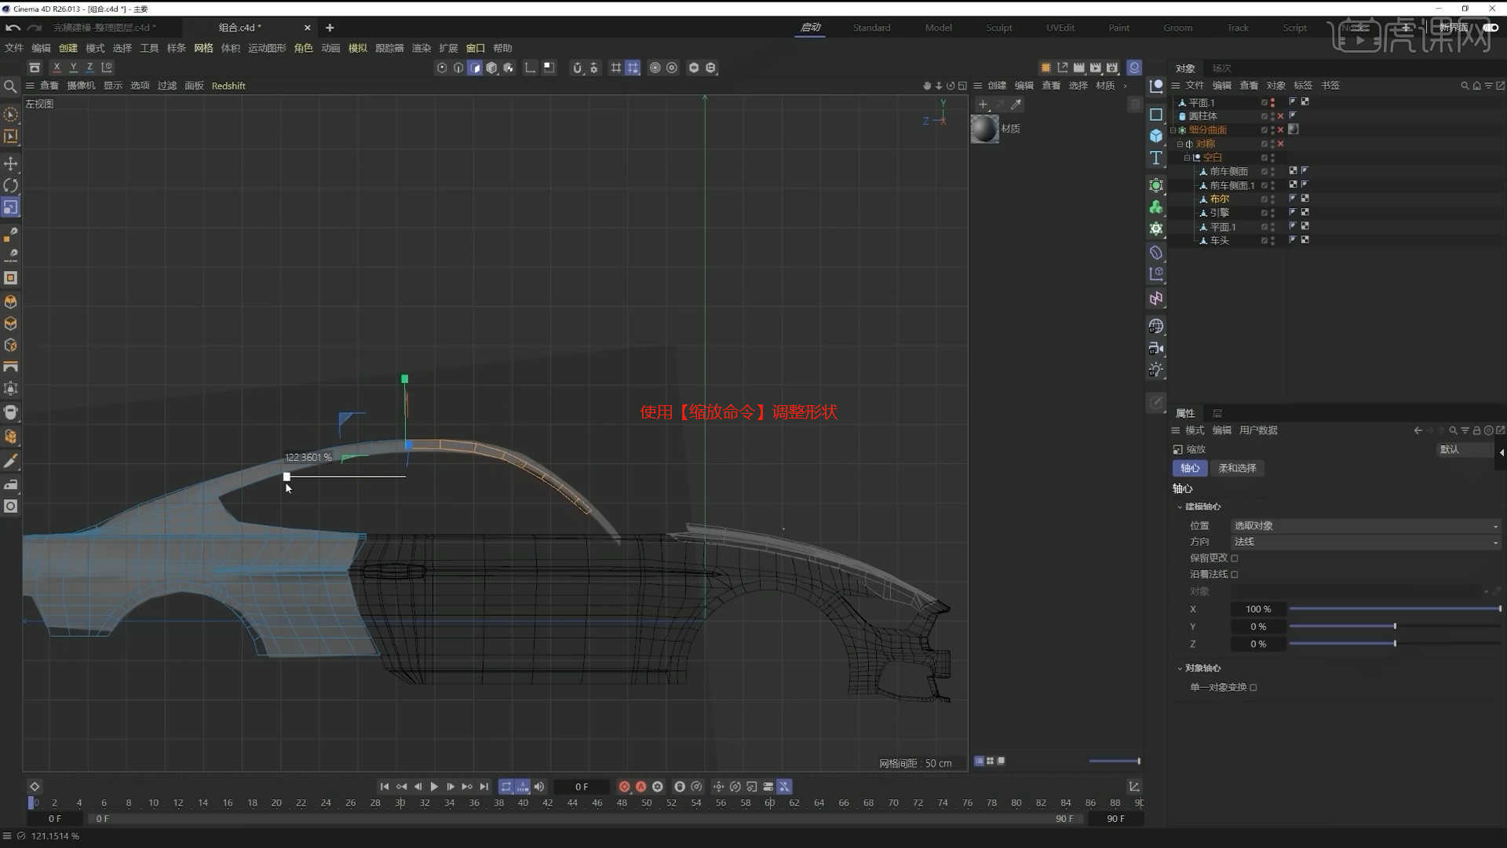Click the add material plus icon
The width and height of the screenshot is (1507, 848).
click(x=983, y=104)
